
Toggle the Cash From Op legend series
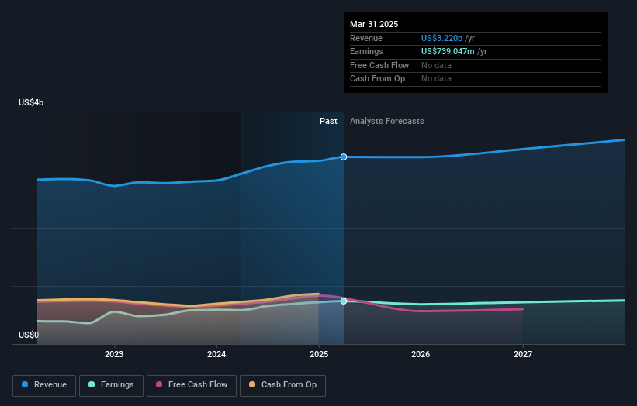282,385
